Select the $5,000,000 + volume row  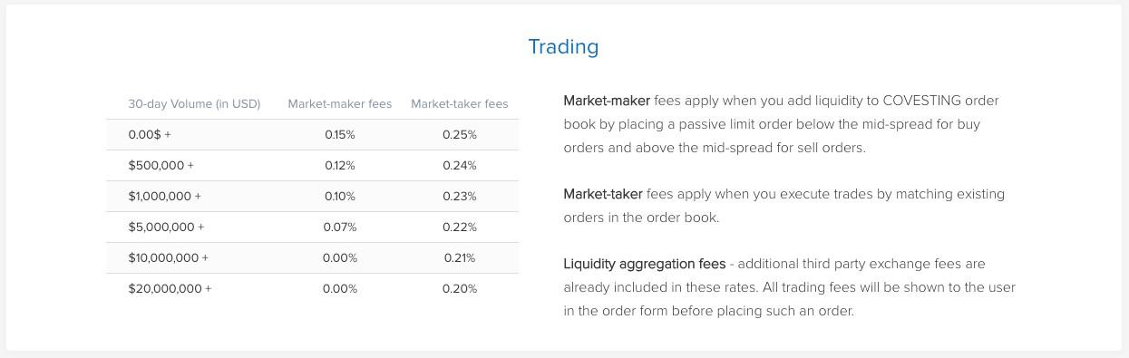pos(312,227)
